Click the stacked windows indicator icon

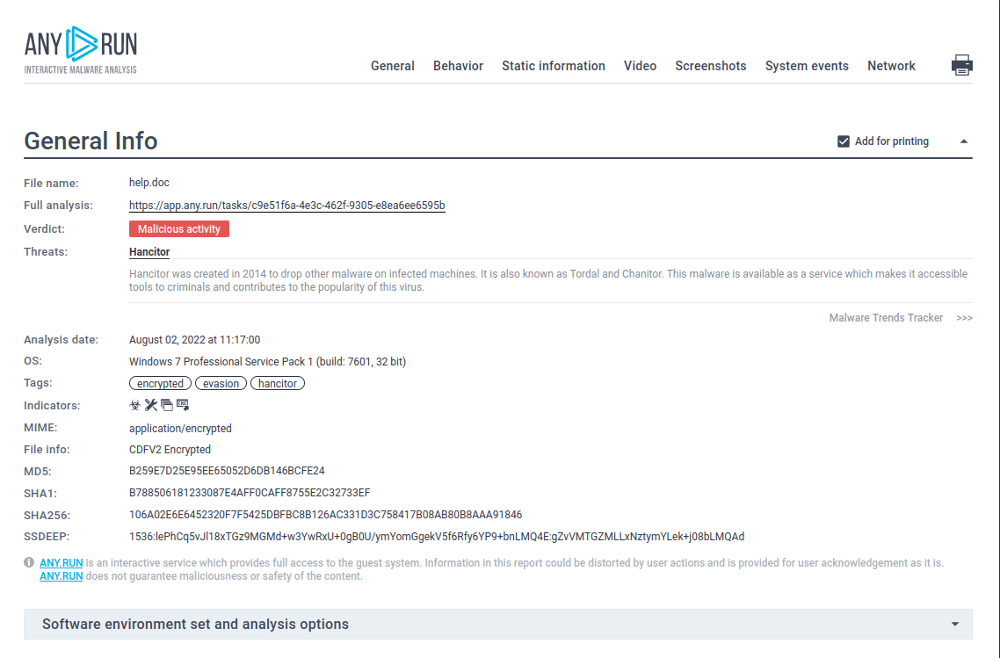(167, 405)
